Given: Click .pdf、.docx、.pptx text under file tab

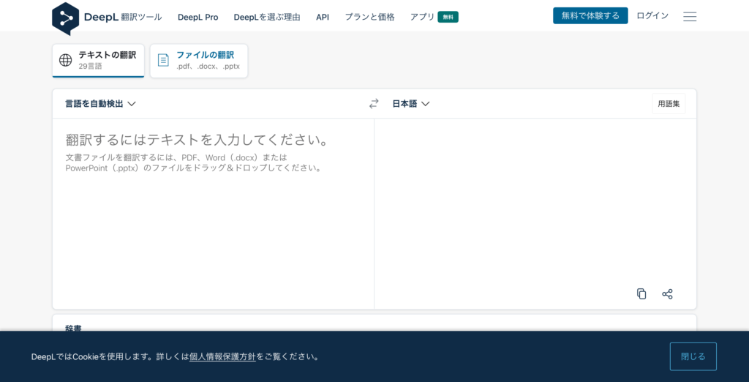Looking at the screenshot, I should tap(208, 67).
